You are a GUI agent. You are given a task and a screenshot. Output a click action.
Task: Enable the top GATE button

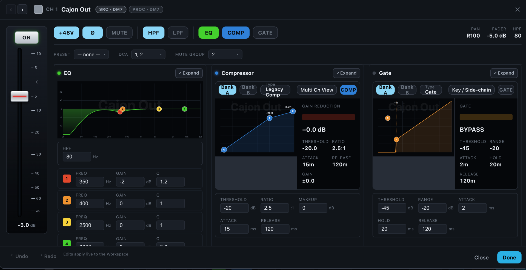pyautogui.click(x=265, y=33)
